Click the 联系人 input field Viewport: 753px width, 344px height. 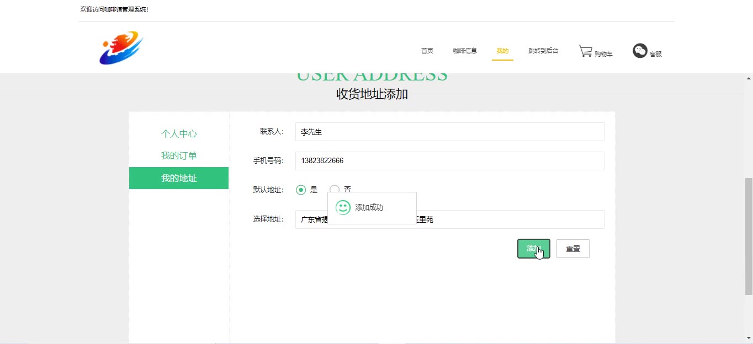pyautogui.click(x=449, y=132)
